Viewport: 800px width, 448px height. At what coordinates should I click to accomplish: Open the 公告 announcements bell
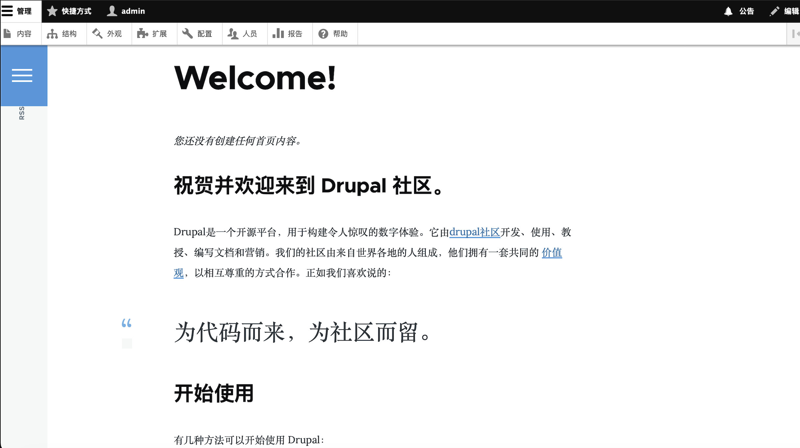[739, 11]
